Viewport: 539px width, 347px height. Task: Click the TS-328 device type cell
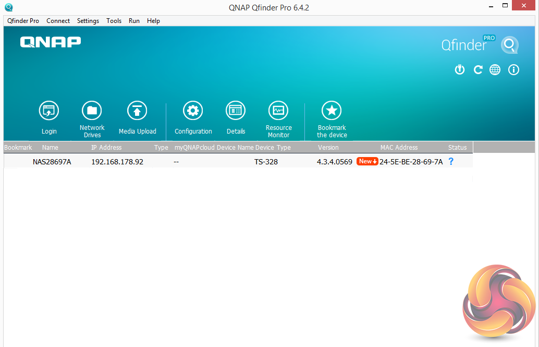tap(266, 162)
